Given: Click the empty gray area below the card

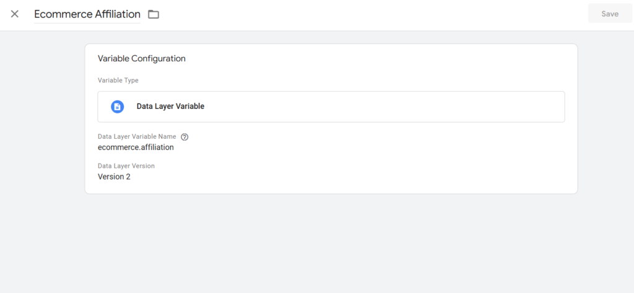Looking at the screenshot, I should (x=317, y=243).
